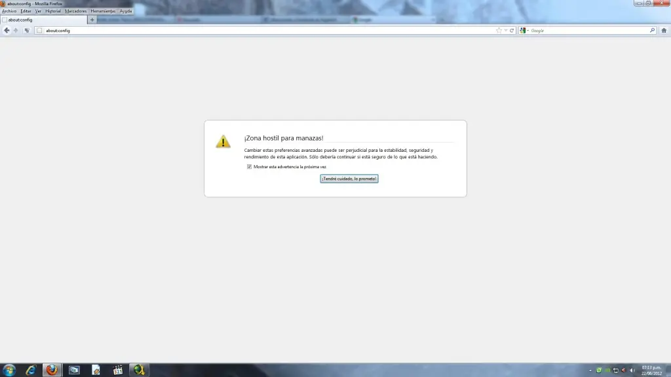Go to the home page icon
Image resolution: width=671 pixels, height=377 pixels.
(x=664, y=30)
